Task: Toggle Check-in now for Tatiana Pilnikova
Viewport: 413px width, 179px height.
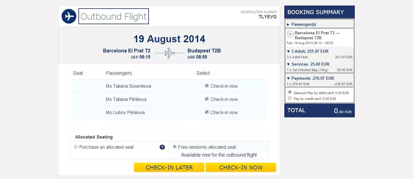Action: (207, 99)
